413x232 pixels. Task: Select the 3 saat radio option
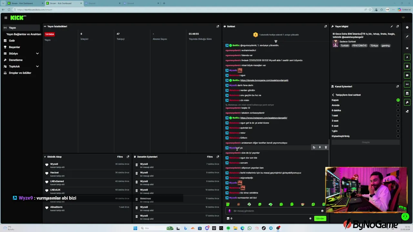pos(398,121)
